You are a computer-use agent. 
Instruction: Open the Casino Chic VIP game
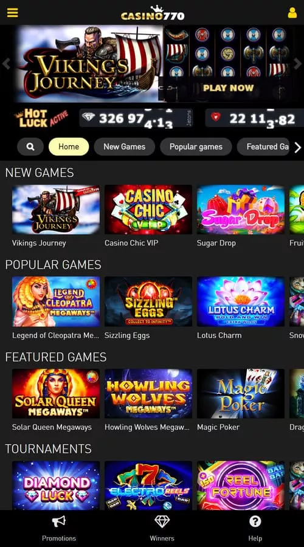[148, 209]
